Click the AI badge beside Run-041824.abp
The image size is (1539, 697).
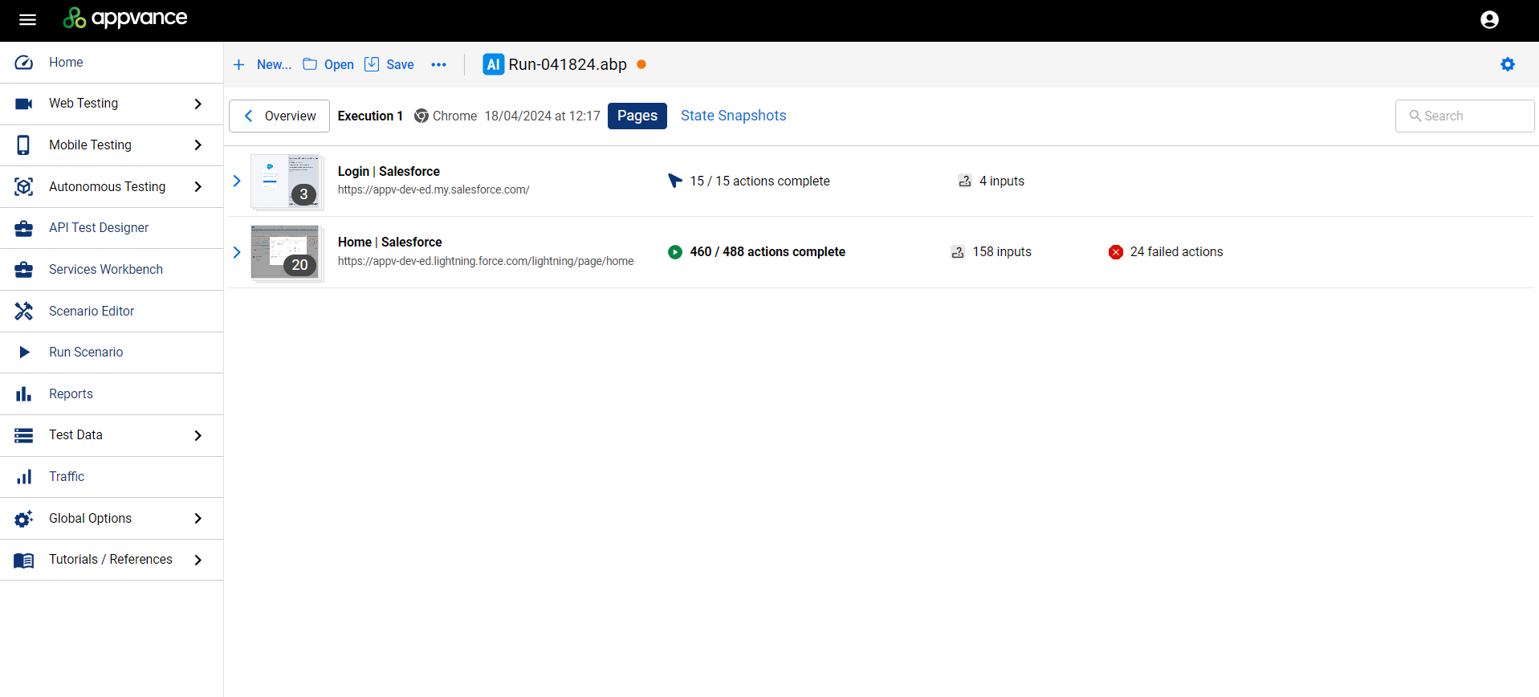(x=493, y=64)
